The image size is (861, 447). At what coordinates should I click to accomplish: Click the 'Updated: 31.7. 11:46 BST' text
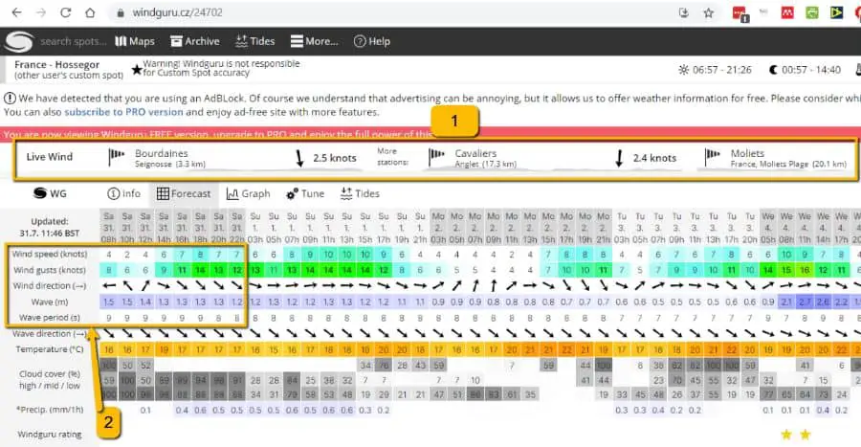tap(50, 228)
